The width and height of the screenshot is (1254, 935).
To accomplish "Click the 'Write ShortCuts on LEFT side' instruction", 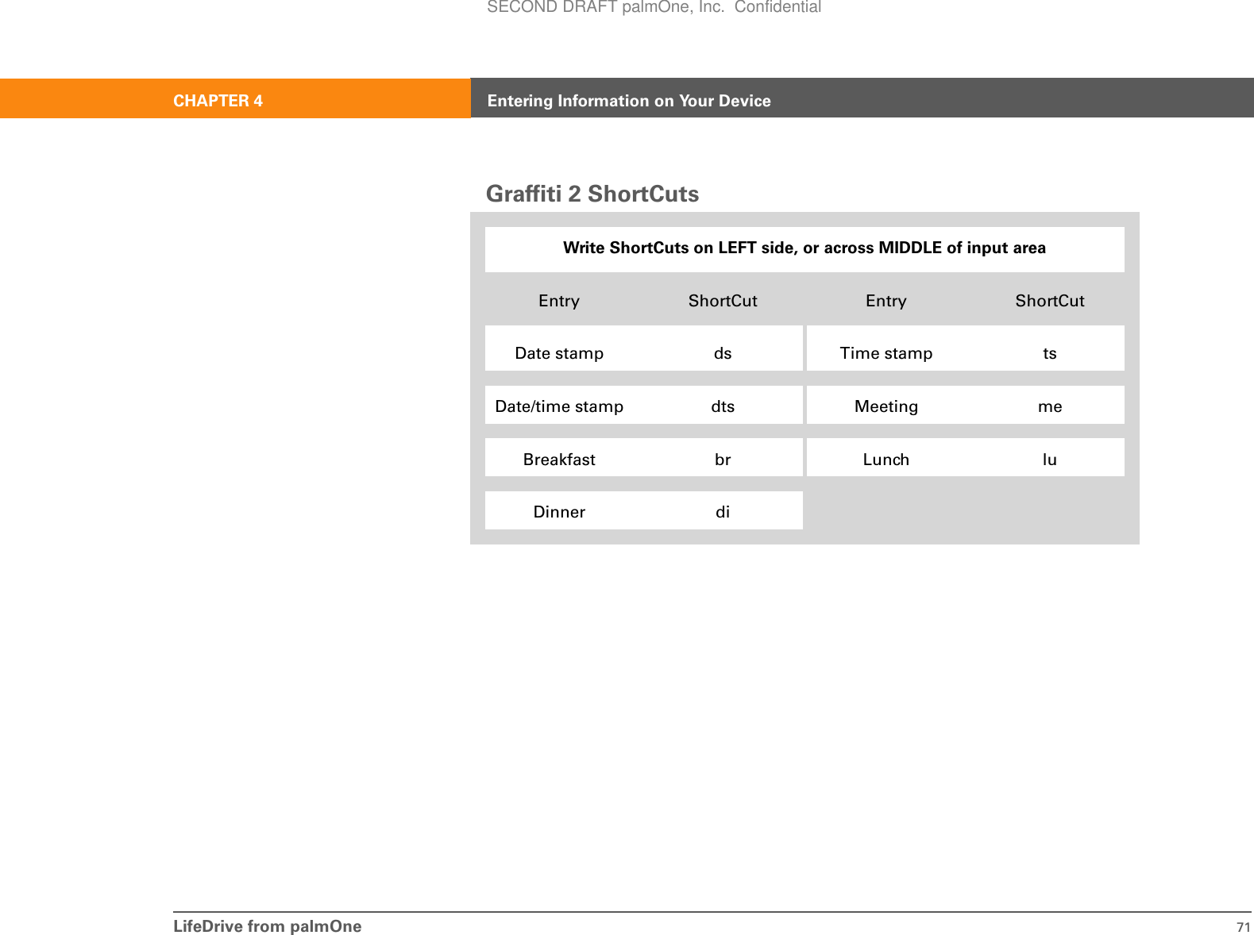I will pyautogui.click(x=804, y=248).
